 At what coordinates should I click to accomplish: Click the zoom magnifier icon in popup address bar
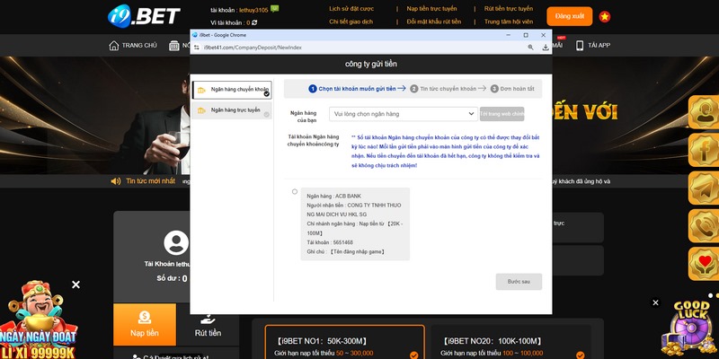(530, 48)
